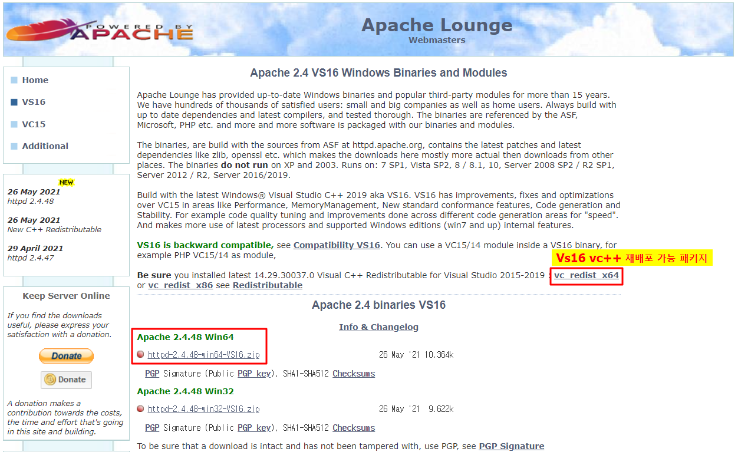738x452 pixels.
Task: Click the red bullet beside the win64 zip
Action: pyautogui.click(x=140, y=355)
